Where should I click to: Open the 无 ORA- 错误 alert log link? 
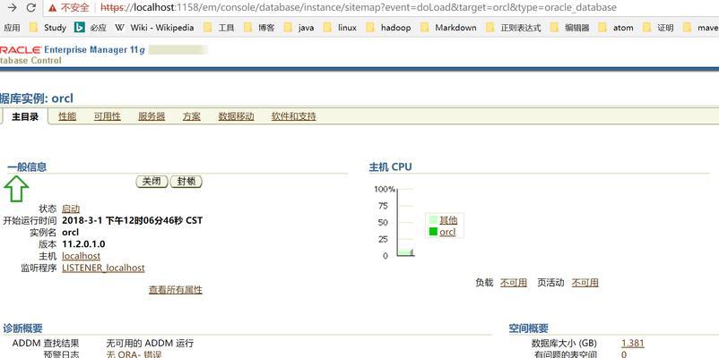(x=134, y=354)
